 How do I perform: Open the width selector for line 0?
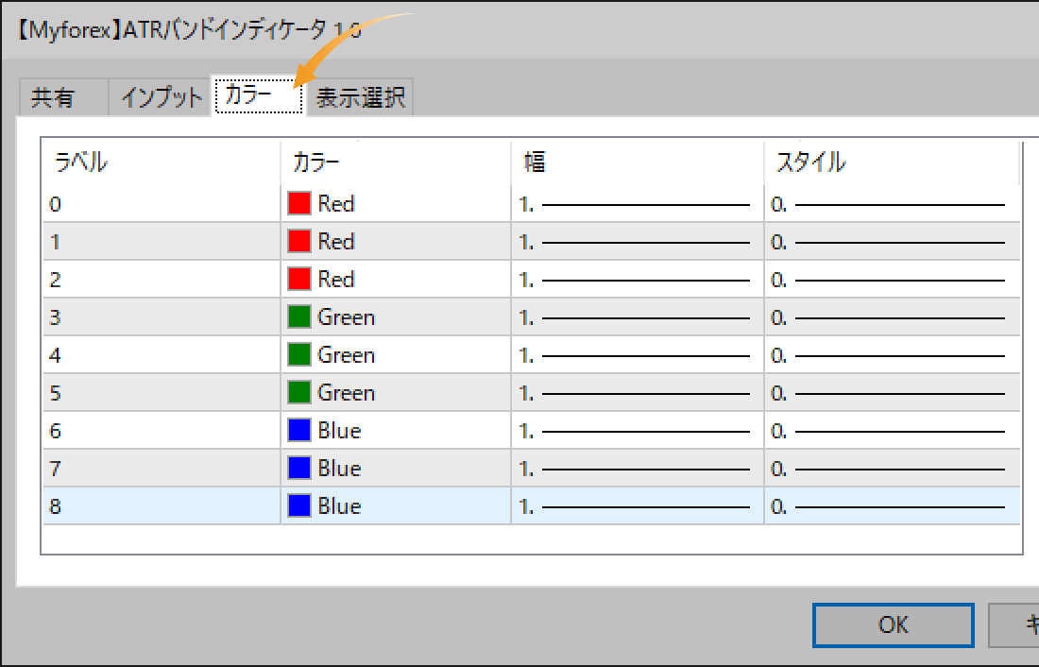pyautogui.click(x=633, y=203)
